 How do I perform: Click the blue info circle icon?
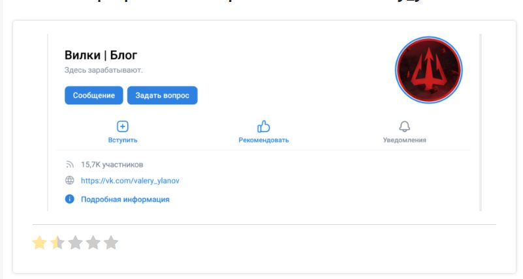69,199
